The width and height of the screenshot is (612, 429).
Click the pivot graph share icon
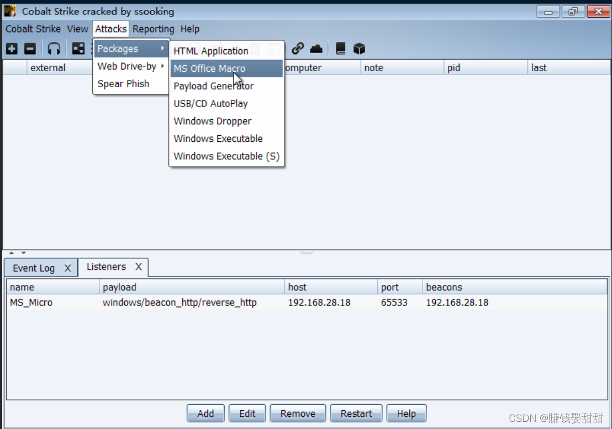click(78, 49)
